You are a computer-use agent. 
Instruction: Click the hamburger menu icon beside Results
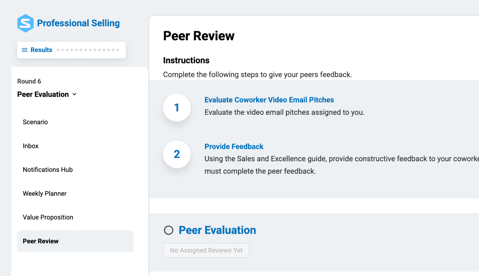click(25, 50)
